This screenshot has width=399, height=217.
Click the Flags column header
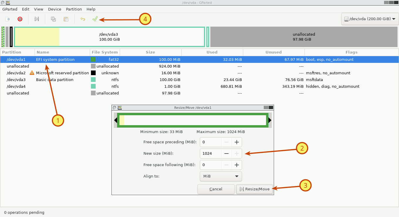click(351, 52)
